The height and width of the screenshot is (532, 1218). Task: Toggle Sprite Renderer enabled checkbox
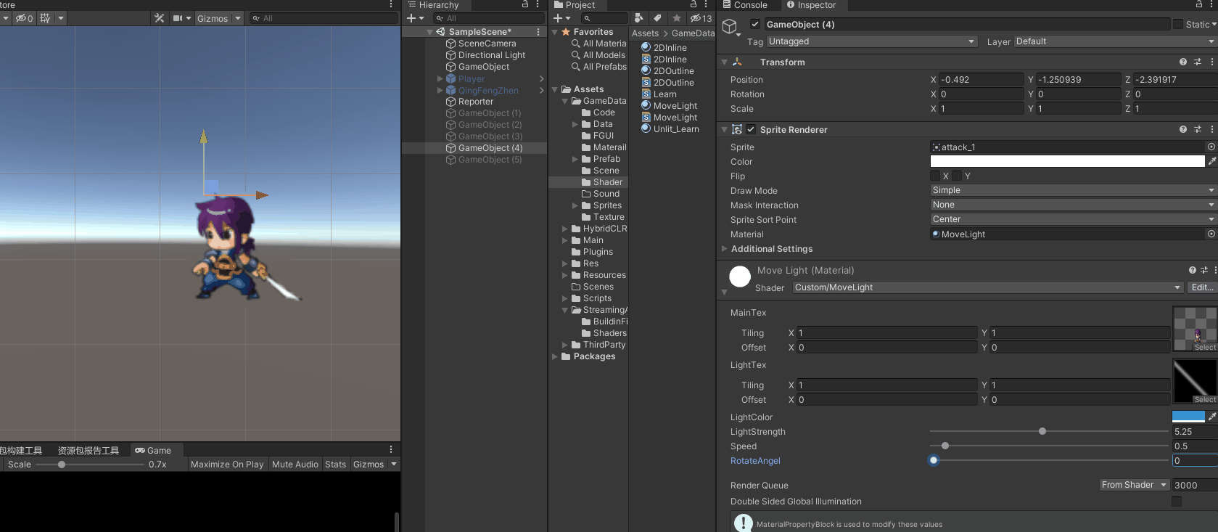click(x=751, y=130)
